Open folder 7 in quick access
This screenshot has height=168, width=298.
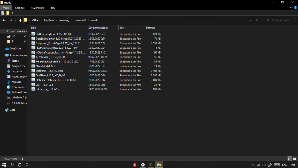(12, 41)
